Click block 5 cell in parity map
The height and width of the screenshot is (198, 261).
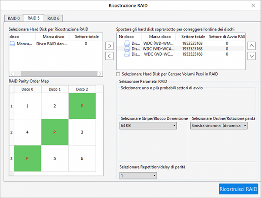coord(55,158)
